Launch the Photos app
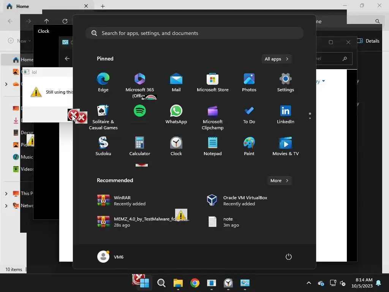The height and width of the screenshot is (292, 389). pos(249,83)
